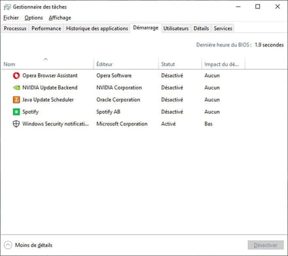Click the green Spotify icon

coord(16,112)
